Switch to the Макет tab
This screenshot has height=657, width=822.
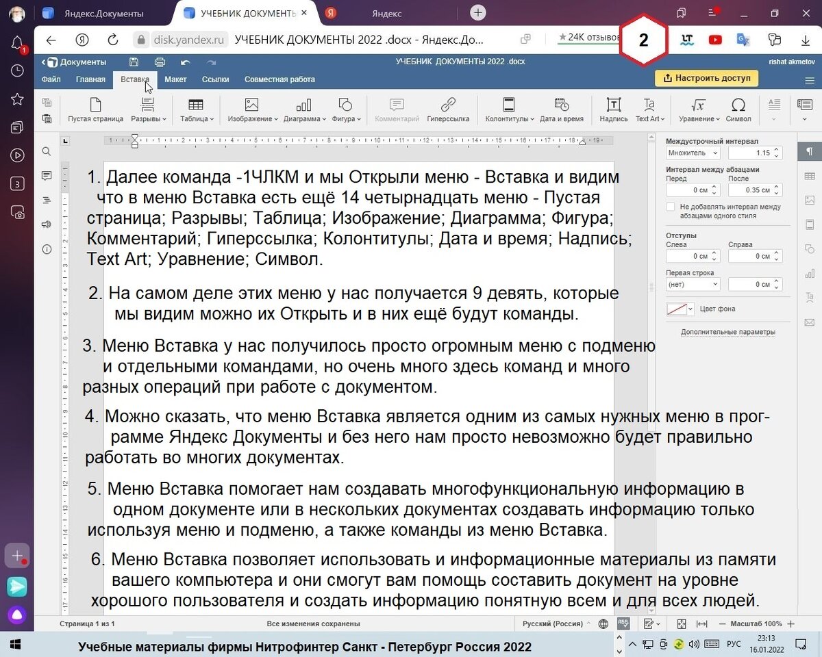point(175,79)
